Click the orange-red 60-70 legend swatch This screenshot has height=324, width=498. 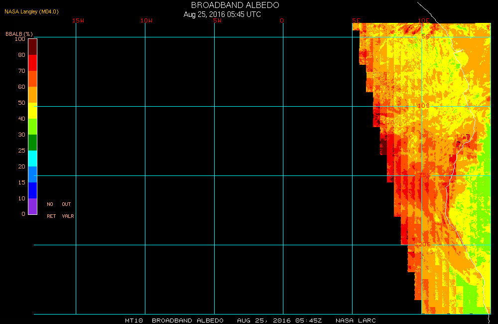[33, 79]
